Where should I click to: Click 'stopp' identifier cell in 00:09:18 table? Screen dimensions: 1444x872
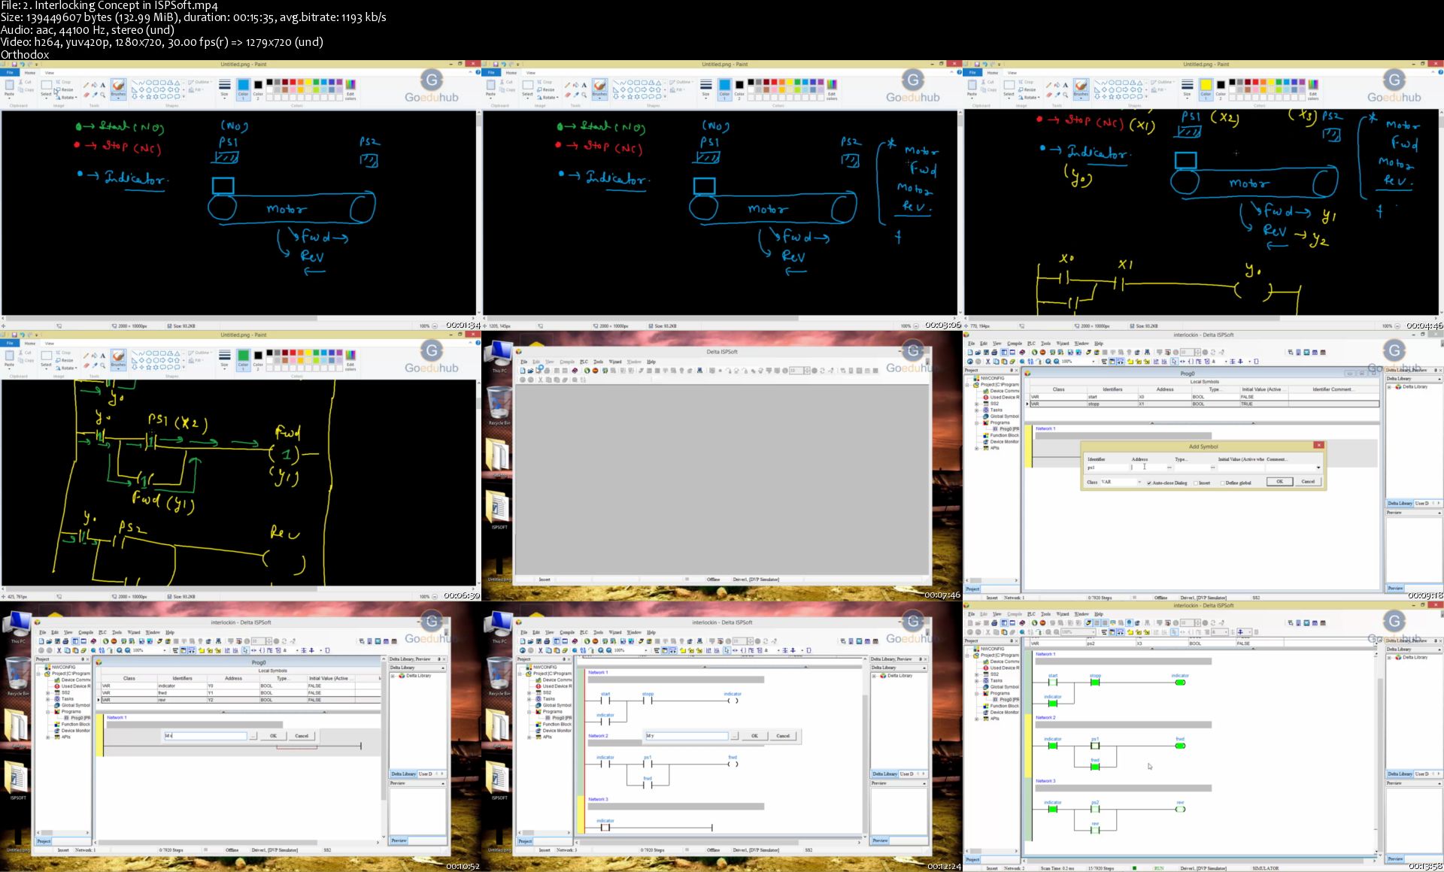[1112, 404]
